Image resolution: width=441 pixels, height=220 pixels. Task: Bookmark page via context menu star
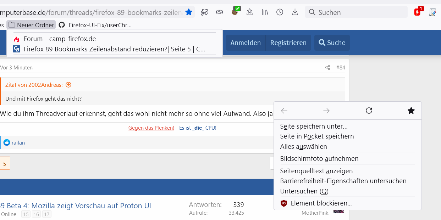(x=411, y=111)
